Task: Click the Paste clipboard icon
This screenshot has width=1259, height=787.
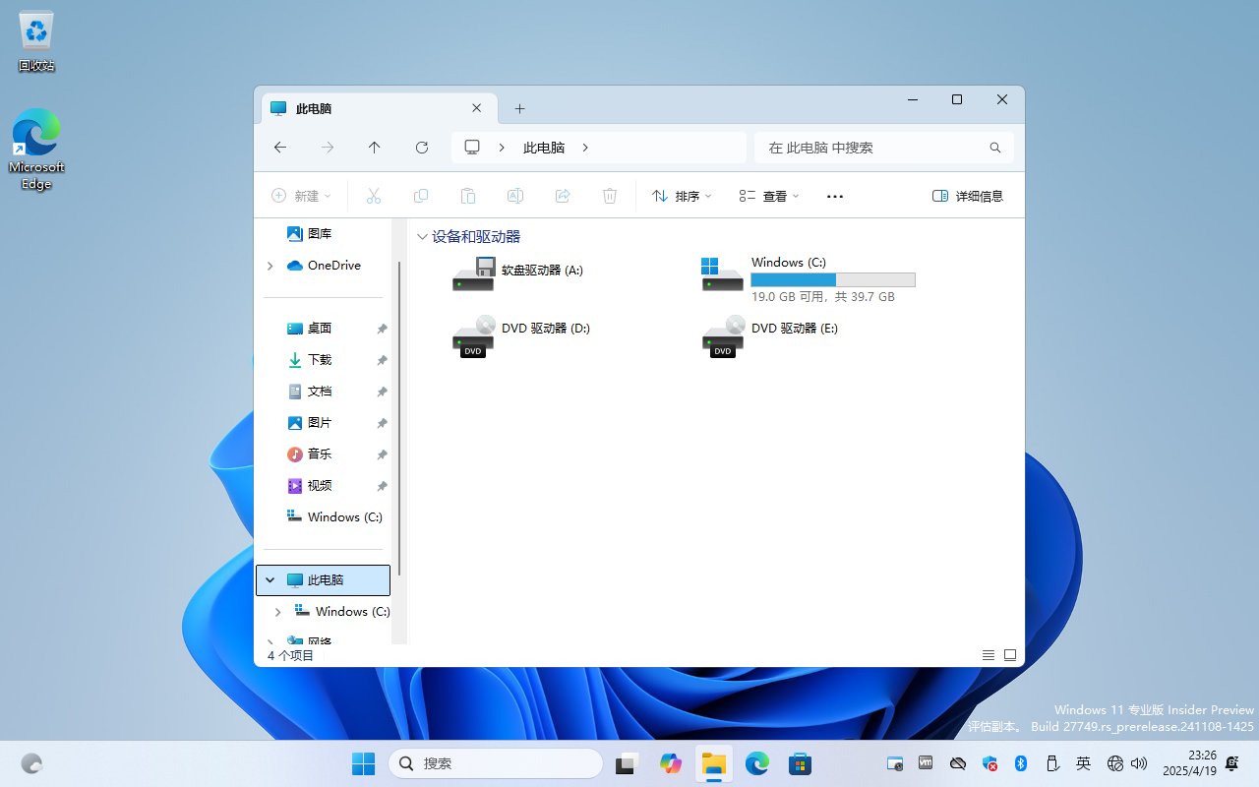Action: [x=468, y=196]
